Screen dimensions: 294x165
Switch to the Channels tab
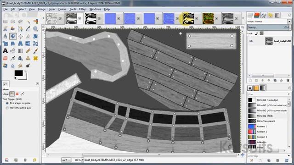click(257, 15)
